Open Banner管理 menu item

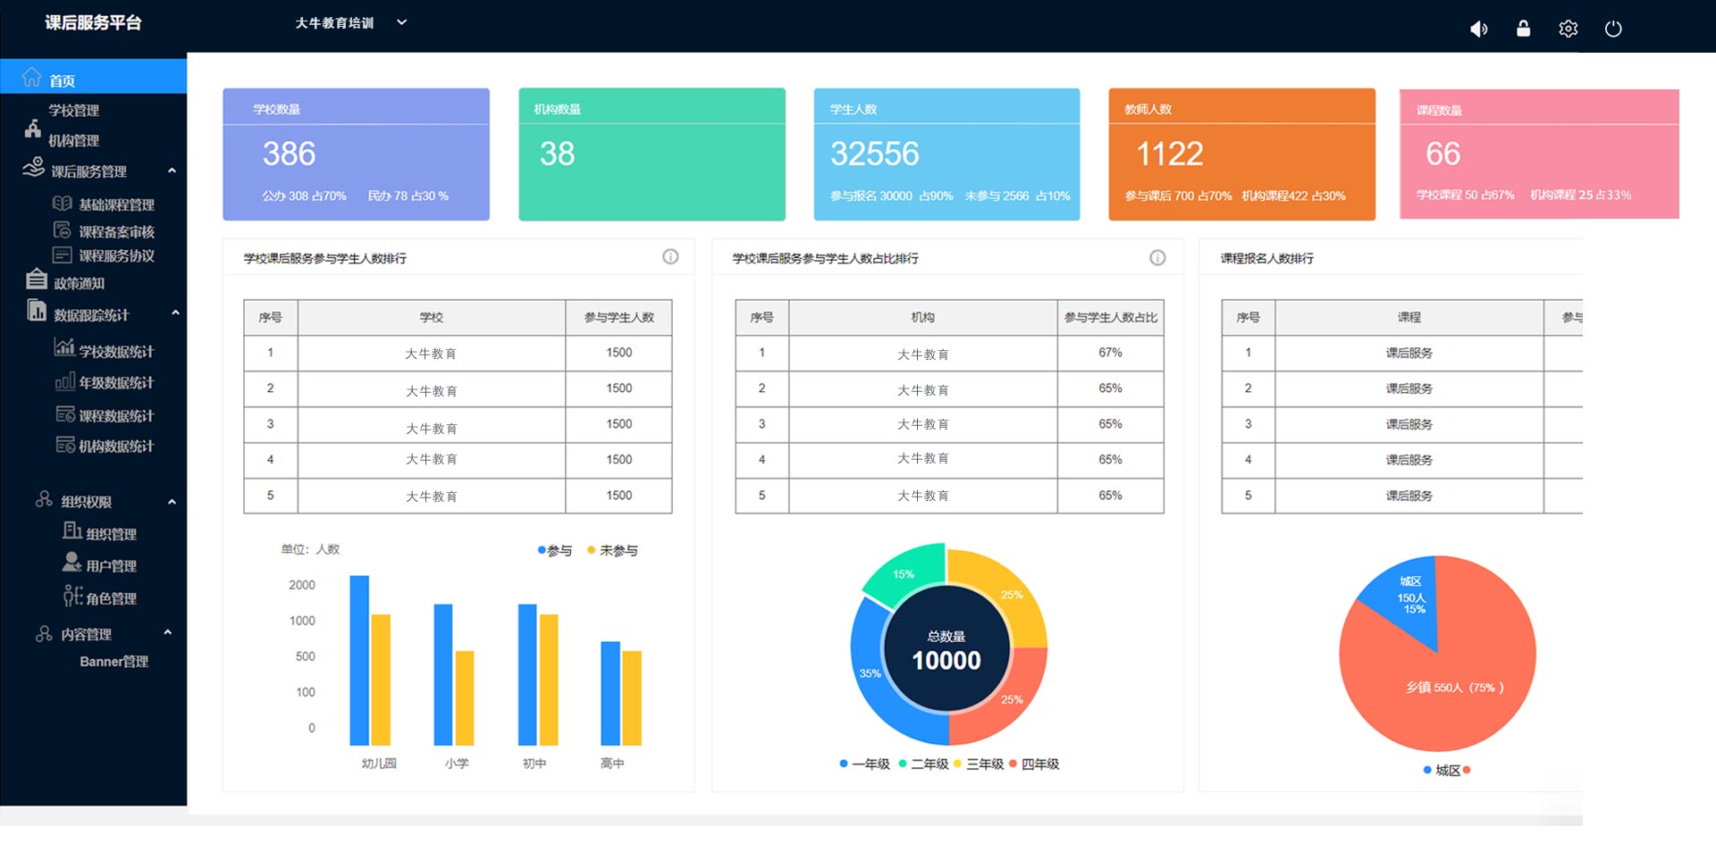114,662
